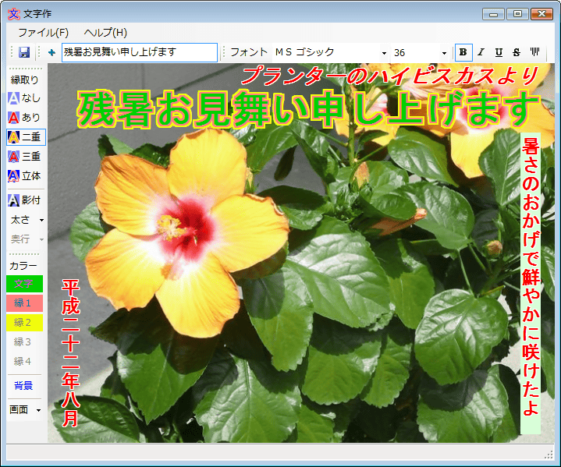Click the text input field with 残暑お見舞い
This screenshot has height=467, width=561.
[x=140, y=52]
